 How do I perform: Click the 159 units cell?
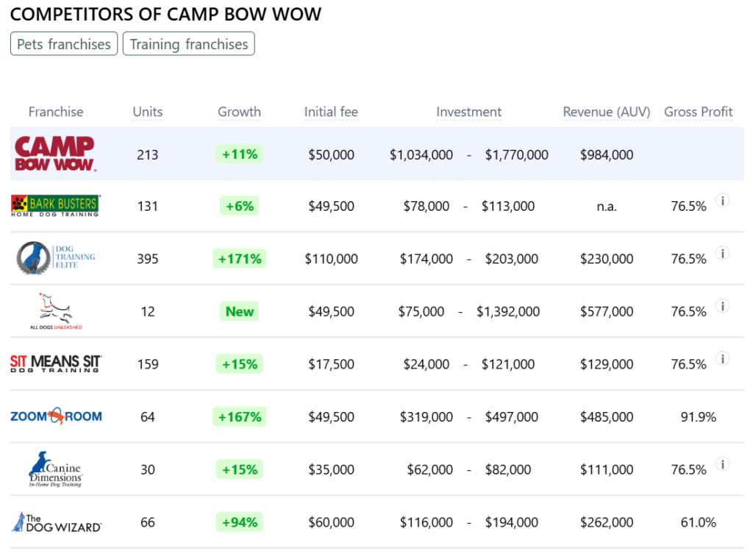147,364
